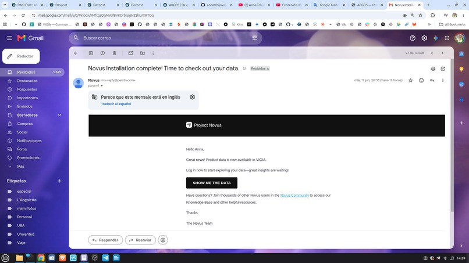Open the Gemini sparkle icon
Screen dimensions: 469x263
[x=436, y=38]
